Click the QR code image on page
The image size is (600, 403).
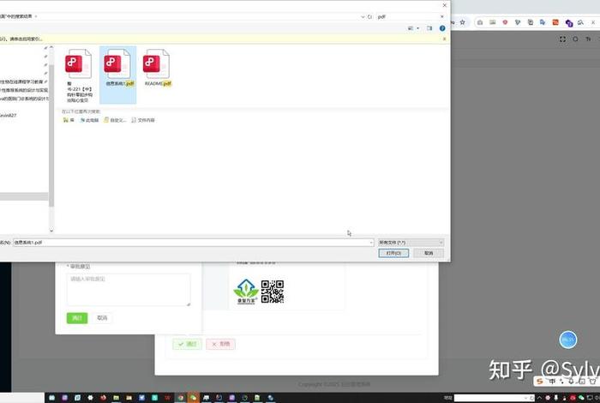tap(273, 292)
